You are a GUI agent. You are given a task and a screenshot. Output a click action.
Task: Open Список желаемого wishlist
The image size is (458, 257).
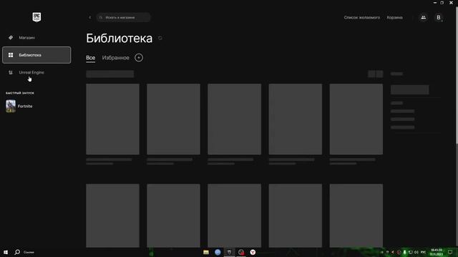coord(361,17)
